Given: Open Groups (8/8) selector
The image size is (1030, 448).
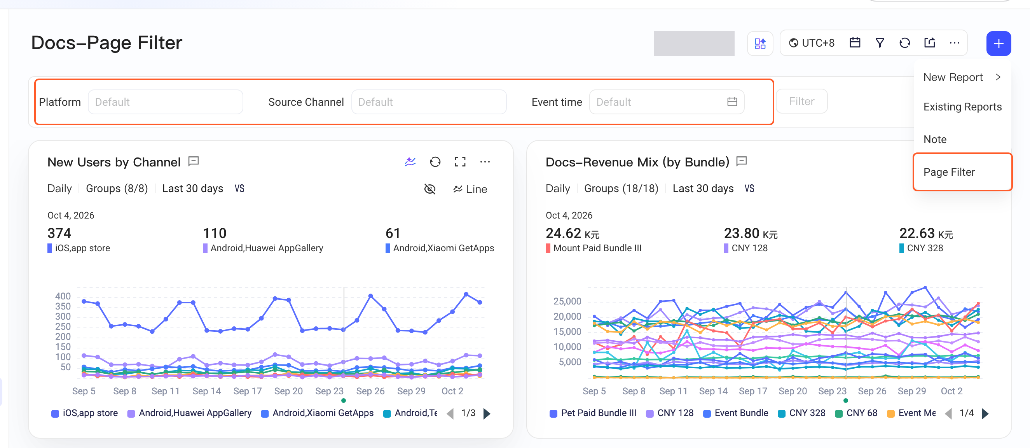Looking at the screenshot, I should coord(117,188).
